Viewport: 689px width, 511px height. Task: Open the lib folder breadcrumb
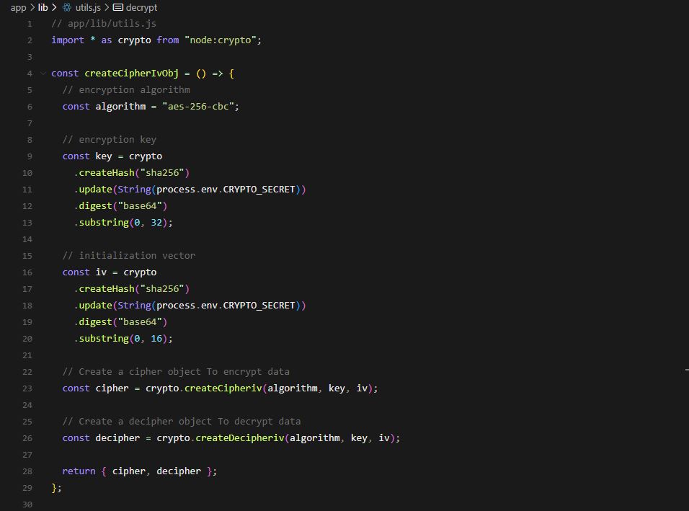[x=43, y=7]
